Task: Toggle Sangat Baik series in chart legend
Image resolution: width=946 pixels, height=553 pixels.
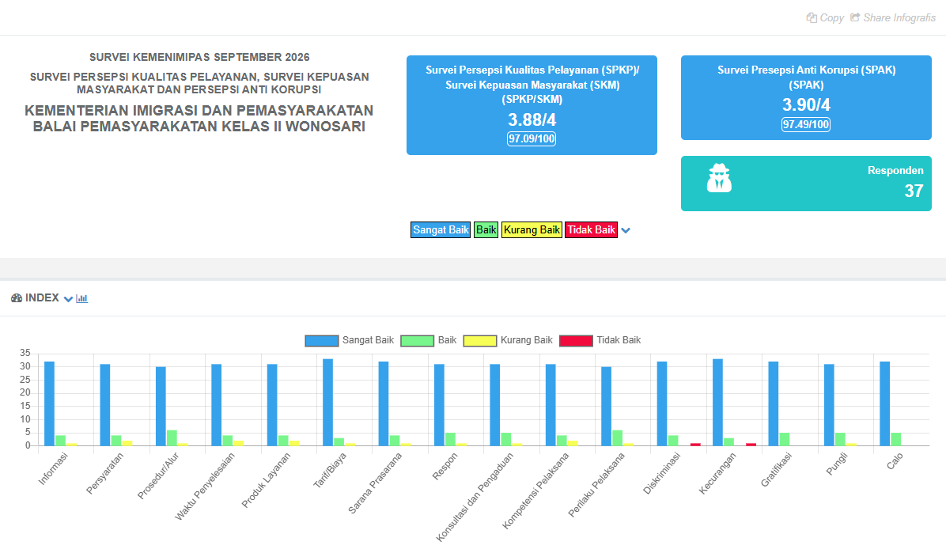Action: [350, 340]
